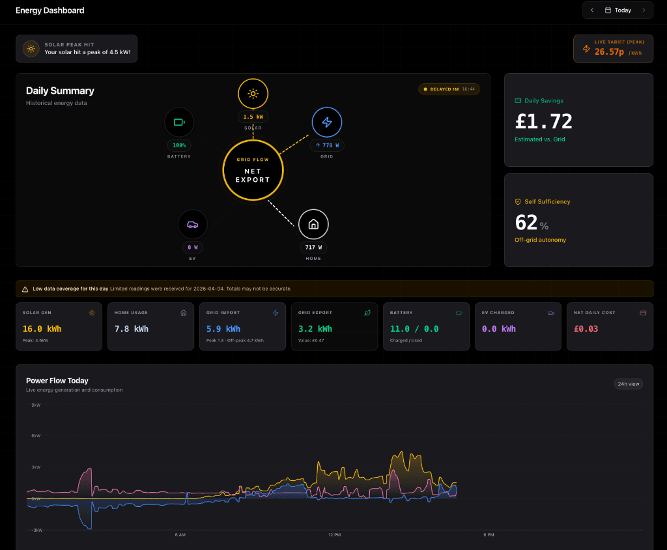Select the Battery icon showing 100%
The width and height of the screenshot is (667, 550).
click(179, 122)
